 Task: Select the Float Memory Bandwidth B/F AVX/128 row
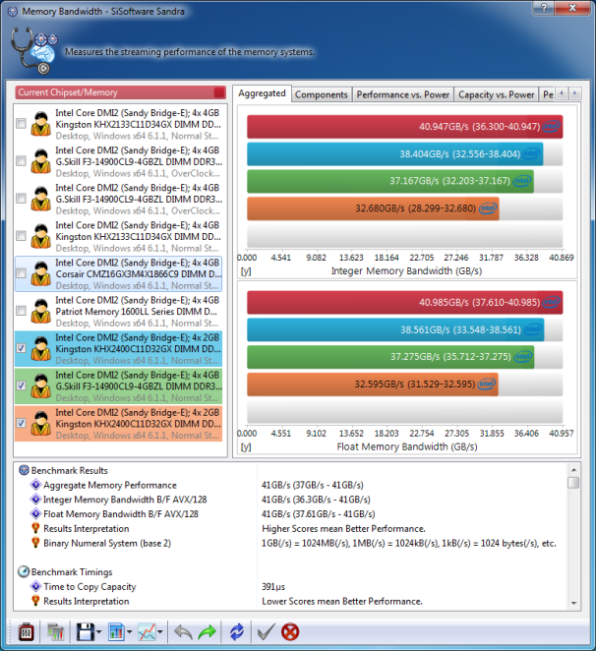(291, 513)
